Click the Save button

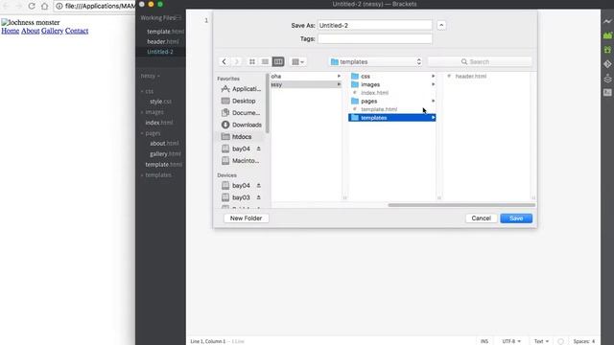pyautogui.click(x=516, y=218)
